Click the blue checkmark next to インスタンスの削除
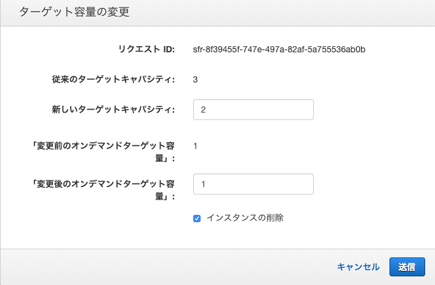 point(197,219)
